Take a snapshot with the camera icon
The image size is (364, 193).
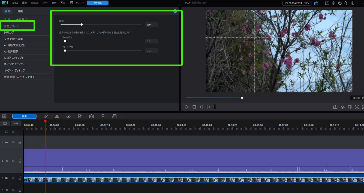335,107
